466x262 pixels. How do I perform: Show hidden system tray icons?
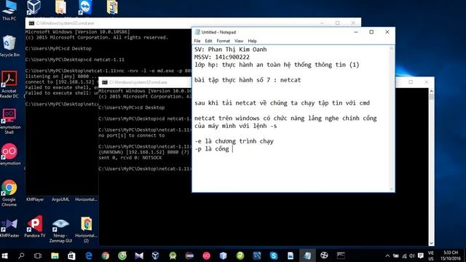[387, 255]
